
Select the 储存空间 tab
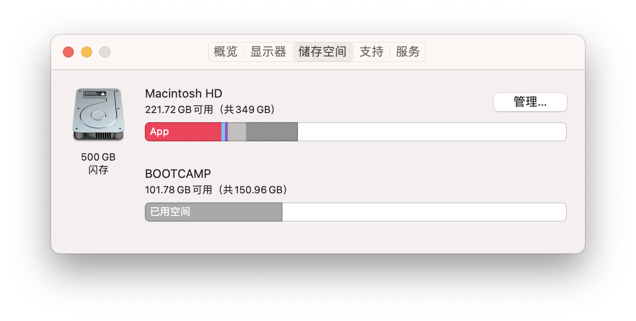point(323,52)
